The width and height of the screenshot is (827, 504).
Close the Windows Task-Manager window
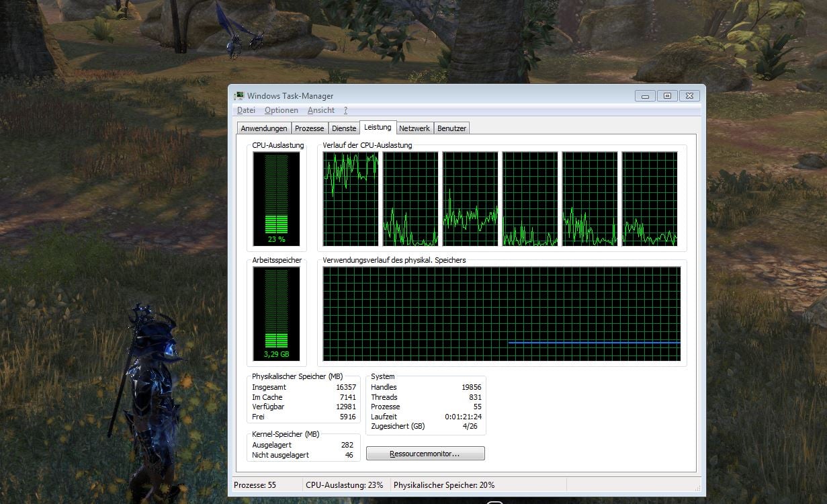689,95
